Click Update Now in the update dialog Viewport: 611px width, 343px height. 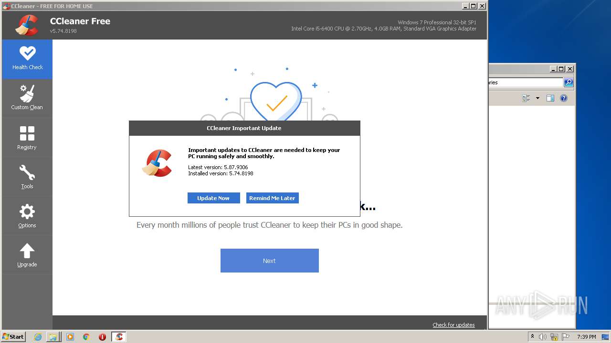tap(213, 198)
